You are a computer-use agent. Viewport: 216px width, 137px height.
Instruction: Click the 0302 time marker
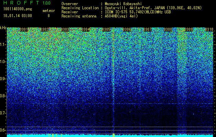(x=44, y=29)
